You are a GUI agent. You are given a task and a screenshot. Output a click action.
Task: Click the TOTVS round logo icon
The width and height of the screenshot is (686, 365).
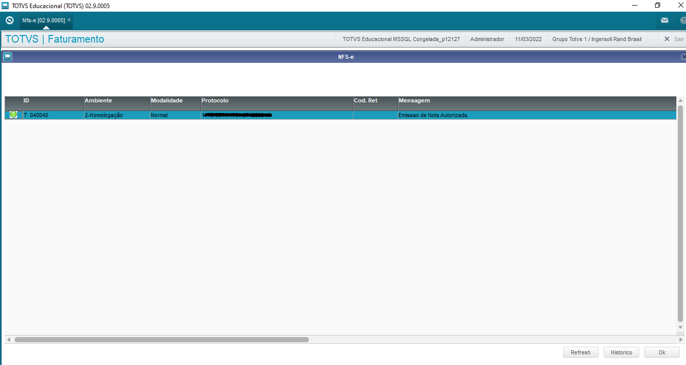pyautogui.click(x=9, y=21)
